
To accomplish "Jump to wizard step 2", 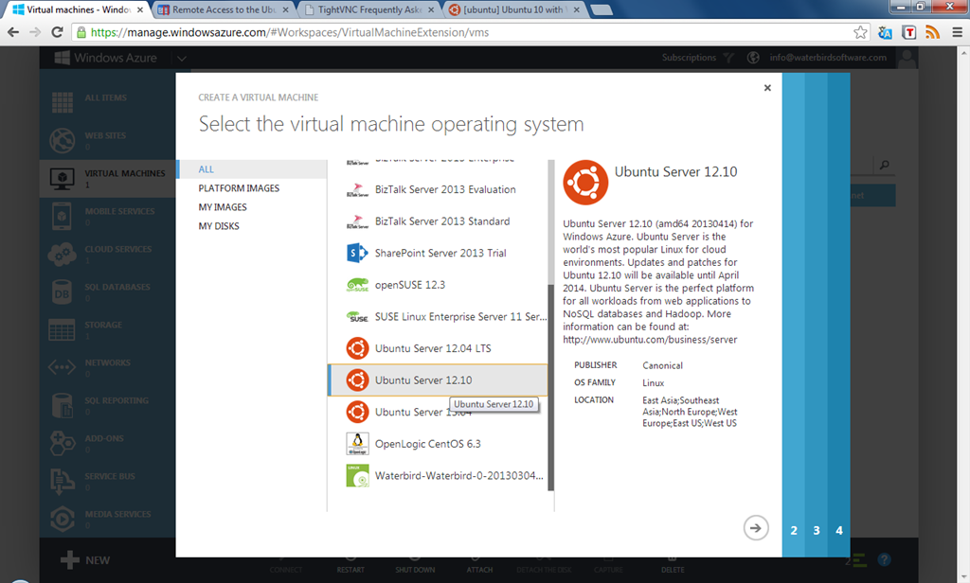I will pos(794,530).
